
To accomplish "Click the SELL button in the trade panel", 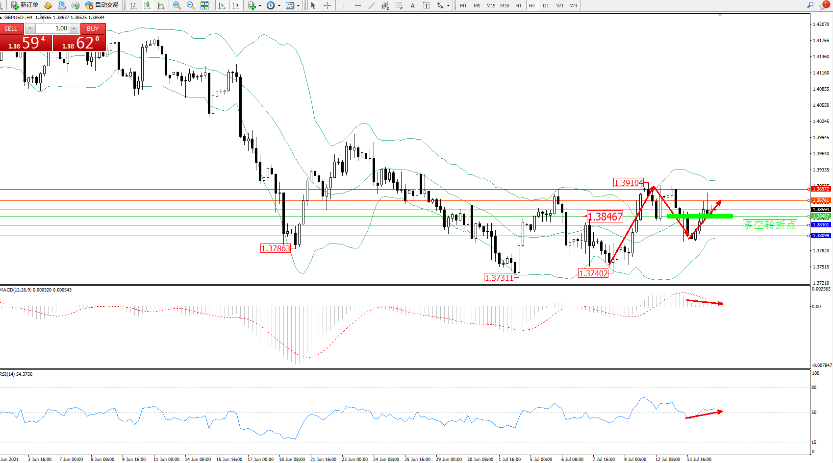I will (11, 28).
